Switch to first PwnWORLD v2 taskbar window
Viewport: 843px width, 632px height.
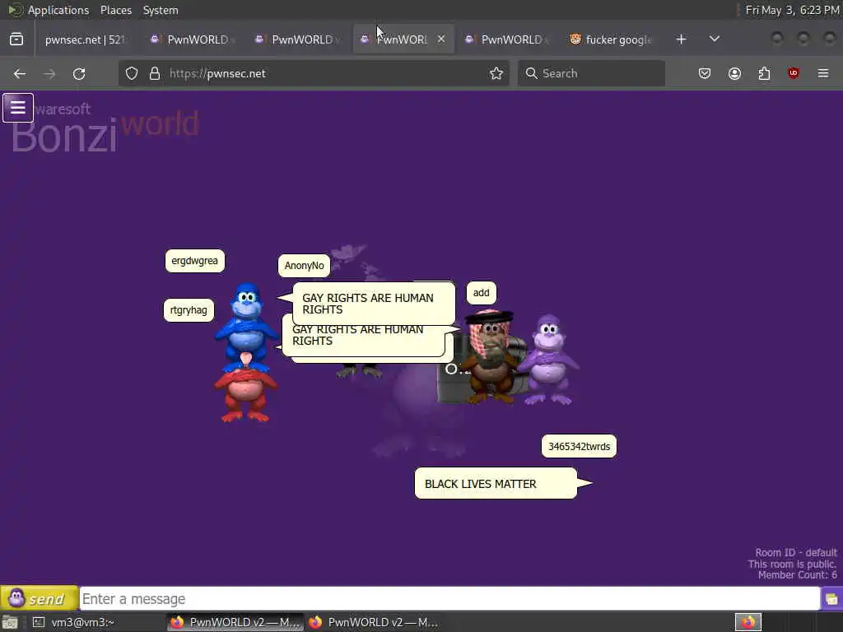pyautogui.click(x=235, y=622)
